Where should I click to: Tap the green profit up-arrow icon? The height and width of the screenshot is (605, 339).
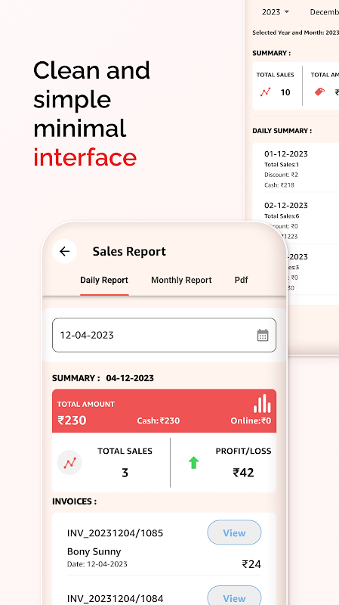point(193,463)
